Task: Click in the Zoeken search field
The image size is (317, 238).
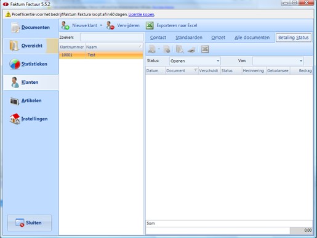Action: point(111,38)
